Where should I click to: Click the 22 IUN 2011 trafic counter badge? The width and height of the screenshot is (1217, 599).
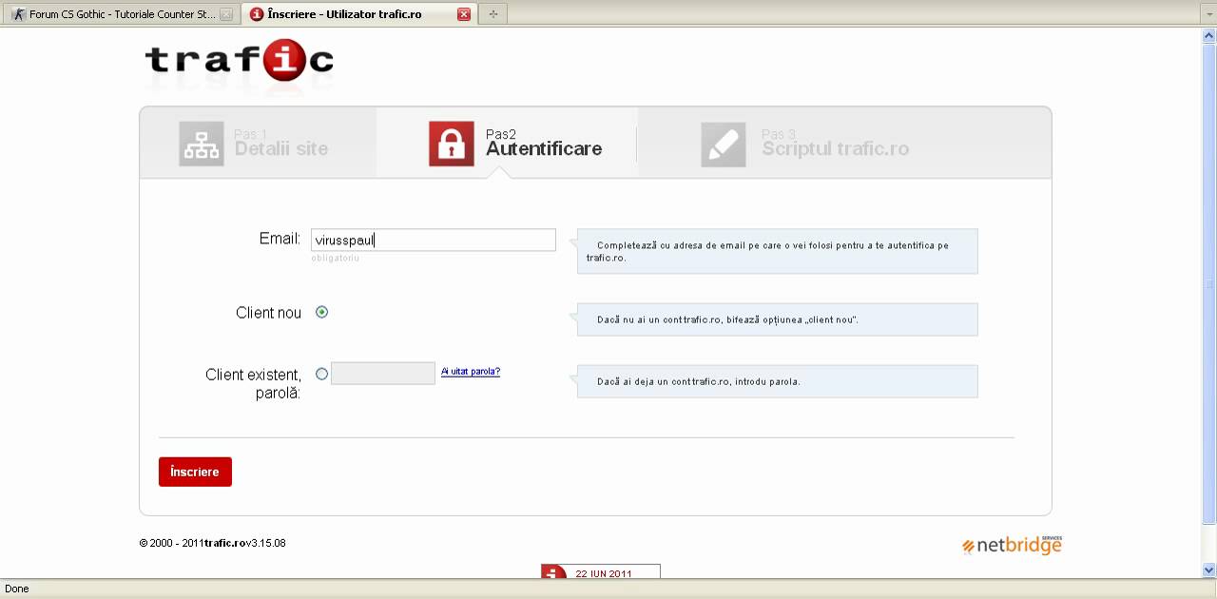point(601,571)
